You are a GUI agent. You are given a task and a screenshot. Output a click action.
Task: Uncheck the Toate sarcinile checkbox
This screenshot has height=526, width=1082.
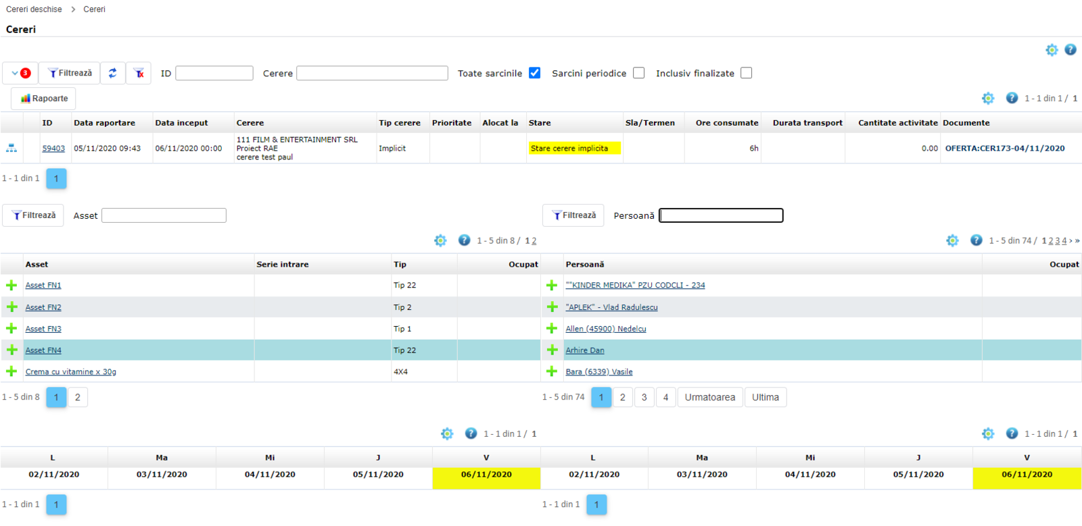(x=534, y=73)
